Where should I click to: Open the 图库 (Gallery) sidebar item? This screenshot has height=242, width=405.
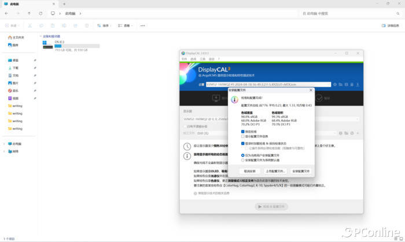click(x=16, y=44)
